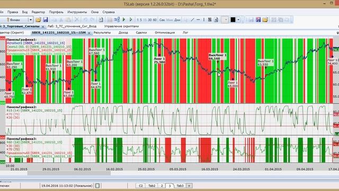Click the second green play arrow
Image resolution: width=339 pixels, height=191 pixels.
(131, 20)
